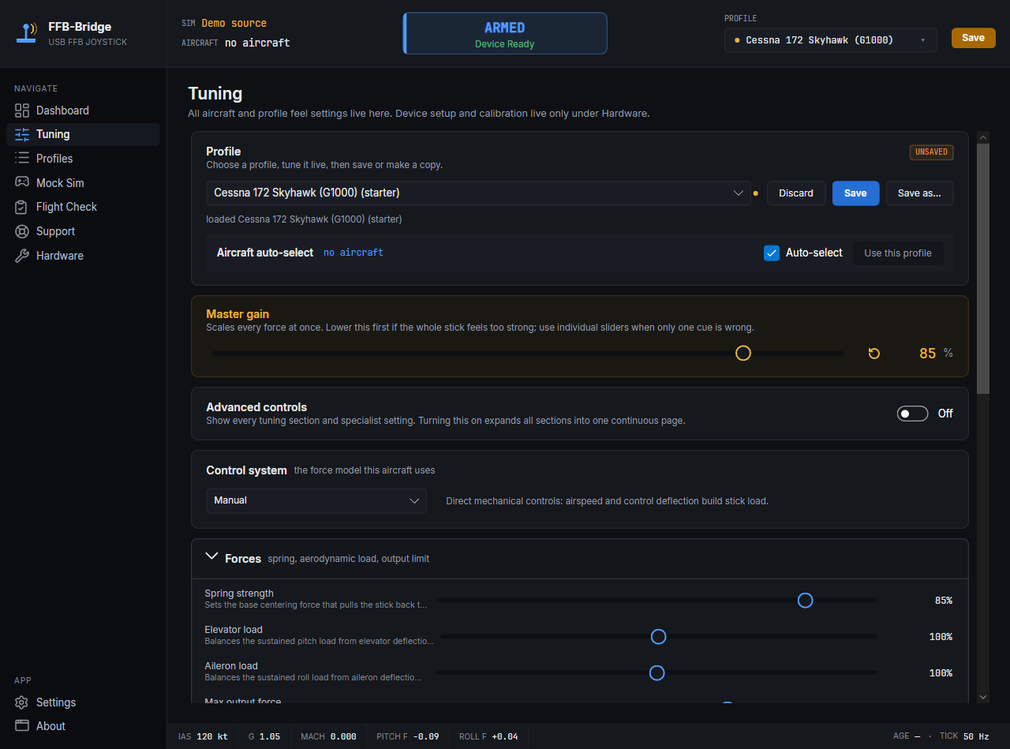Click the Settings gear icon
1010x749 pixels.
(x=22, y=702)
